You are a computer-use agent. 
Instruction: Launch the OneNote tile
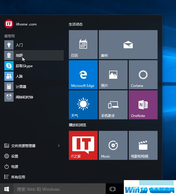tap(143, 105)
